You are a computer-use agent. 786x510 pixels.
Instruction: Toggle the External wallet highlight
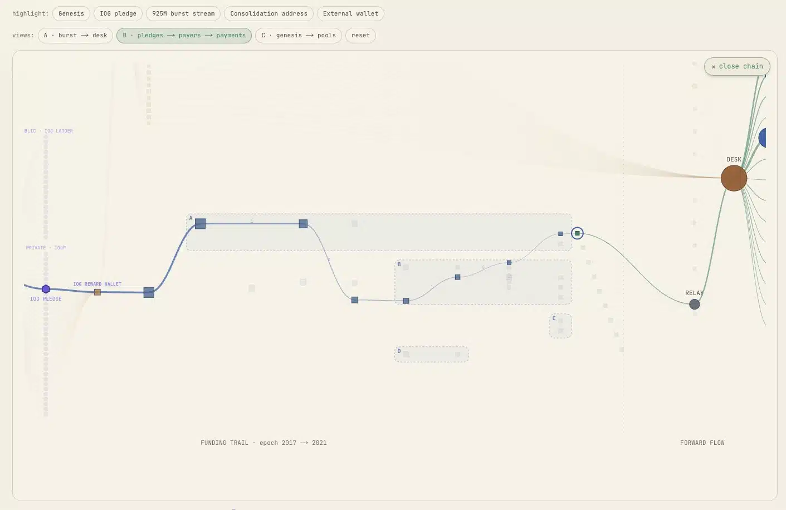pos(350,13)
